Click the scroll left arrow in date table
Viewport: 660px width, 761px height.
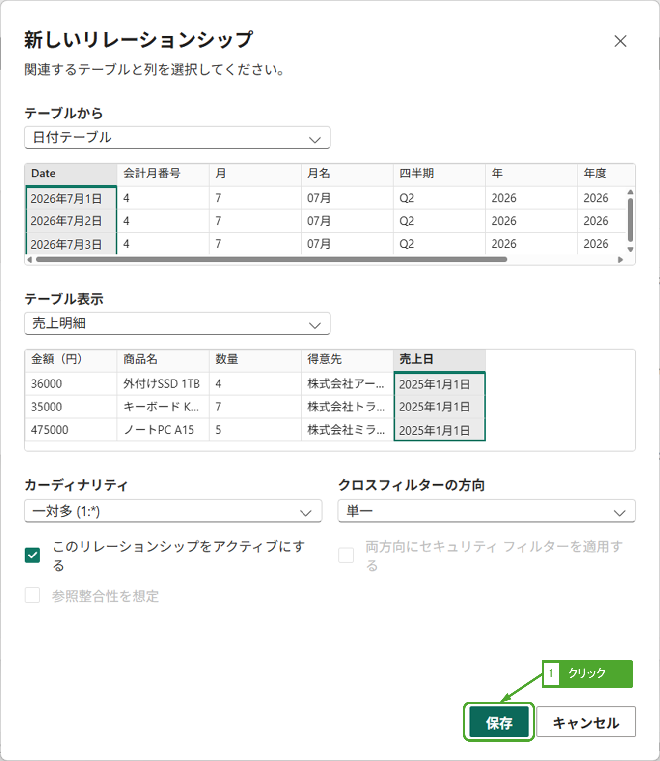coord(29,260)
